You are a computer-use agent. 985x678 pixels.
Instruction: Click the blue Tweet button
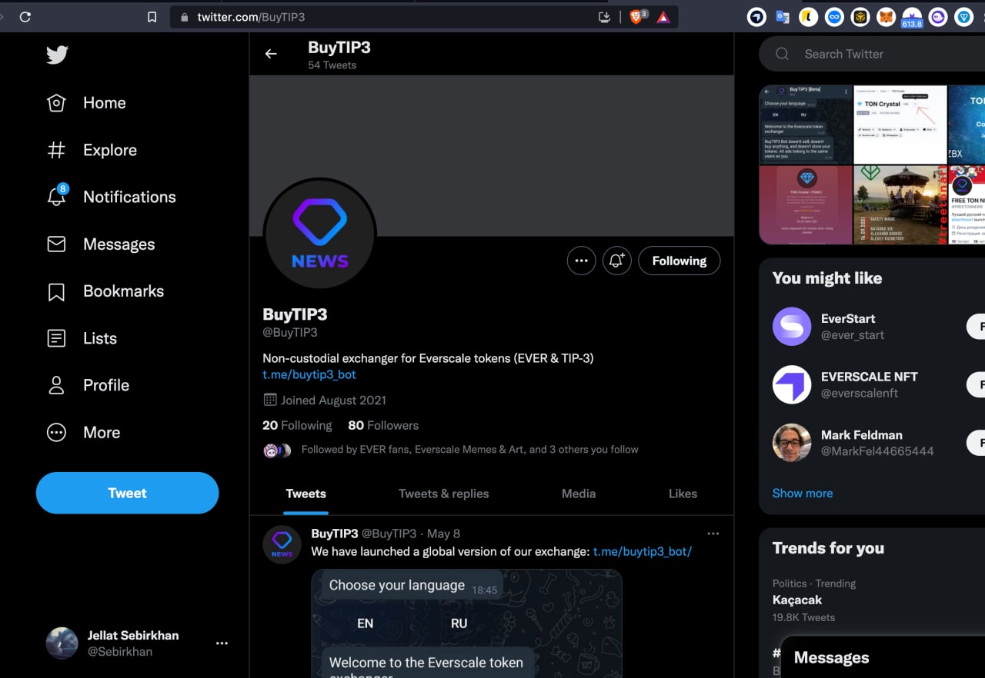tap(127, 493)
